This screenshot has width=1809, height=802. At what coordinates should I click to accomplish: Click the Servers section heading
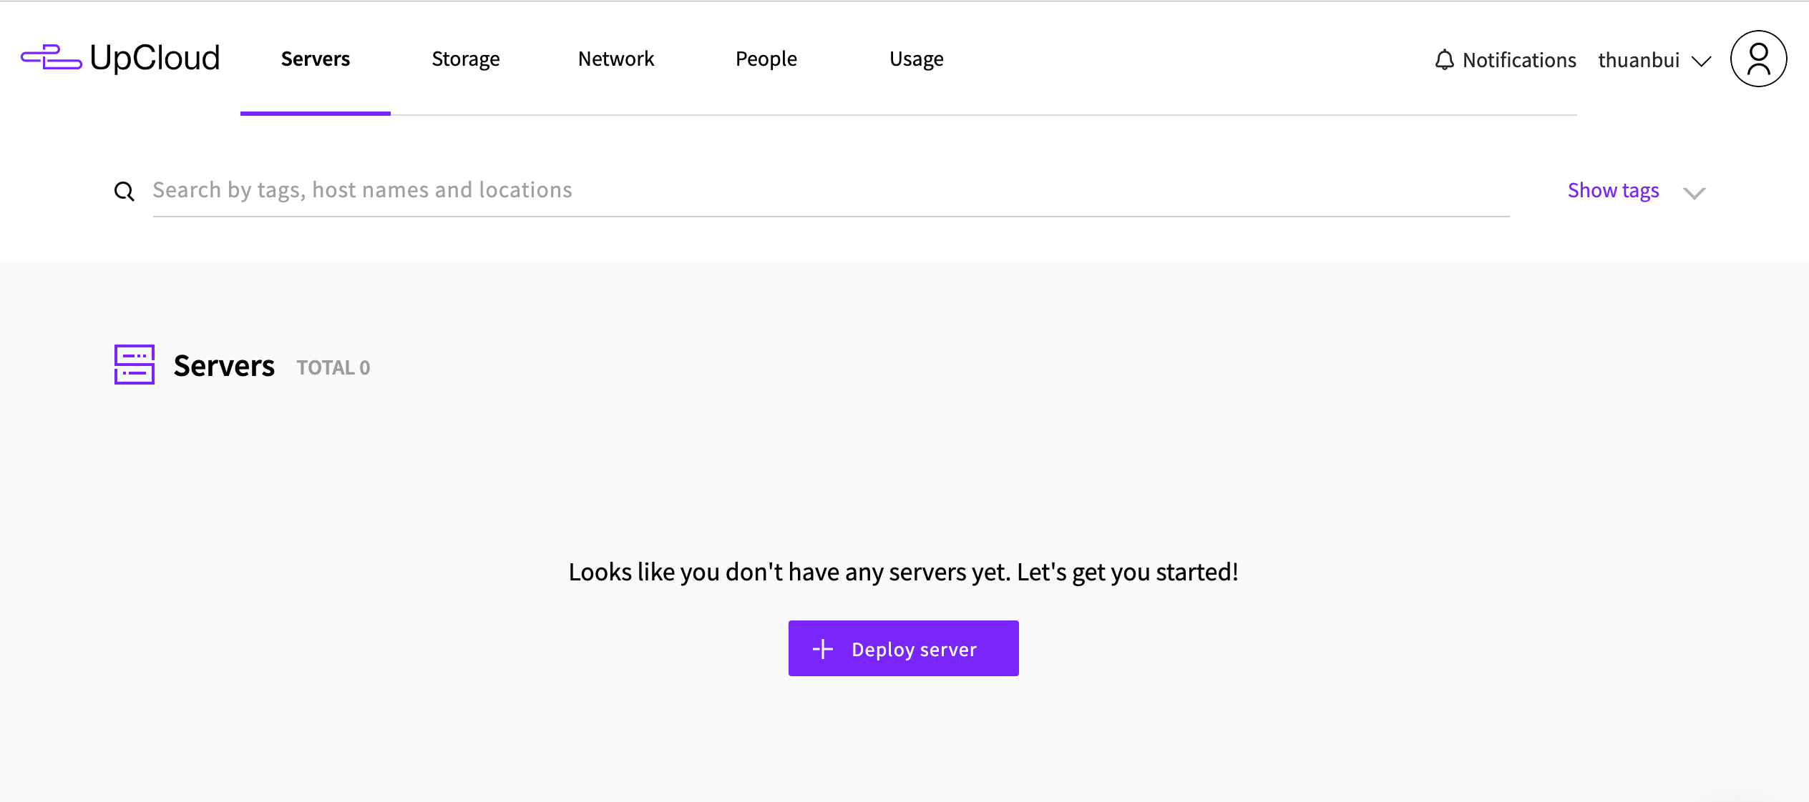(x=224, y=366)
